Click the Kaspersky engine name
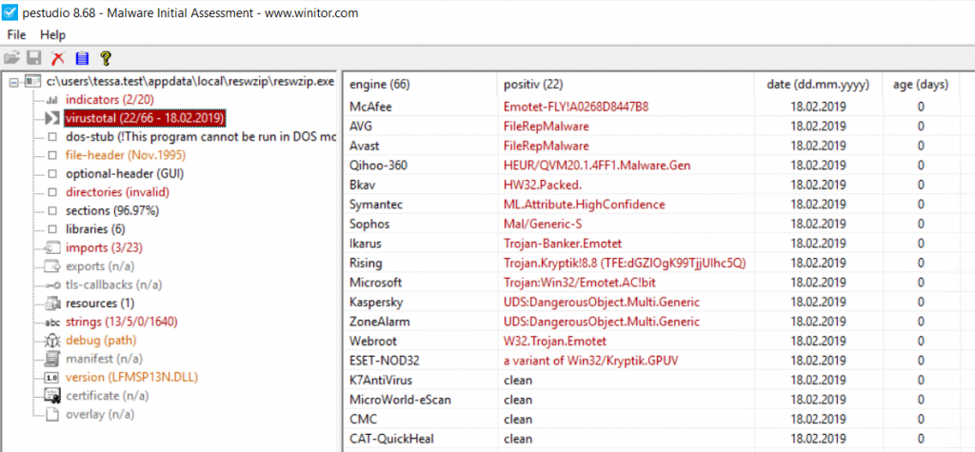Screen dimensions: 975x452 click(375, 303)
